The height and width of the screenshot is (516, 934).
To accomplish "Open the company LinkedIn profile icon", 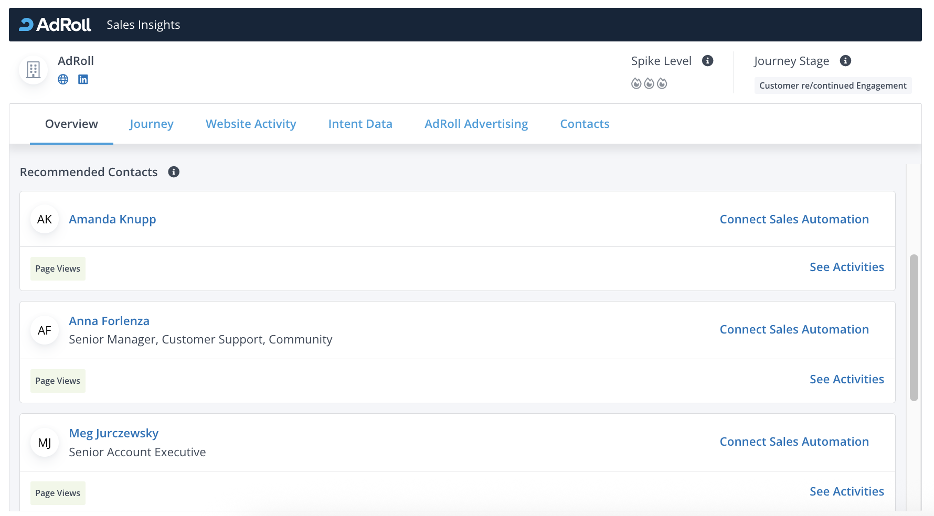I will 83,79.
